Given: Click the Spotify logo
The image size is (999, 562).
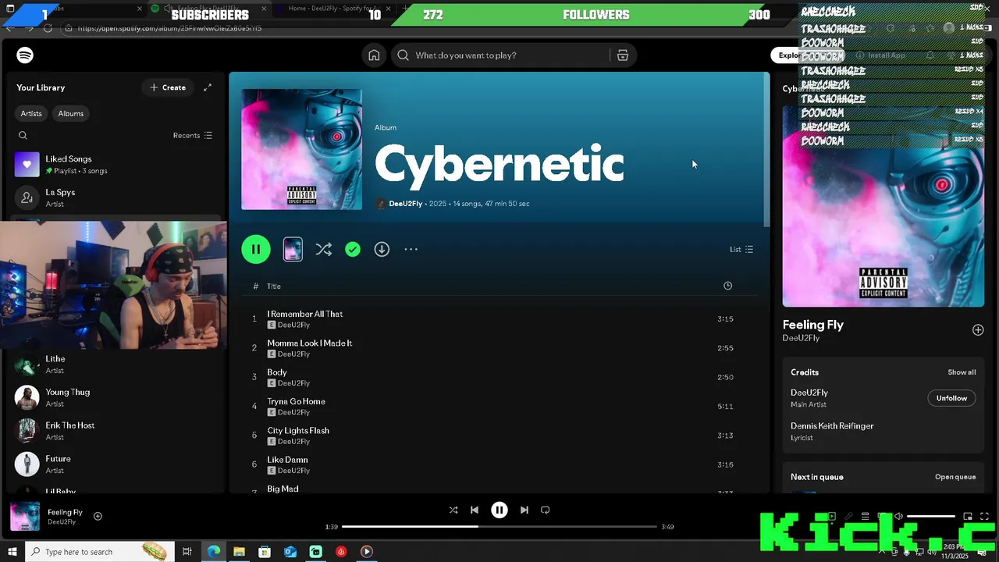Looking at the screenshot, I should coord(25,55).
